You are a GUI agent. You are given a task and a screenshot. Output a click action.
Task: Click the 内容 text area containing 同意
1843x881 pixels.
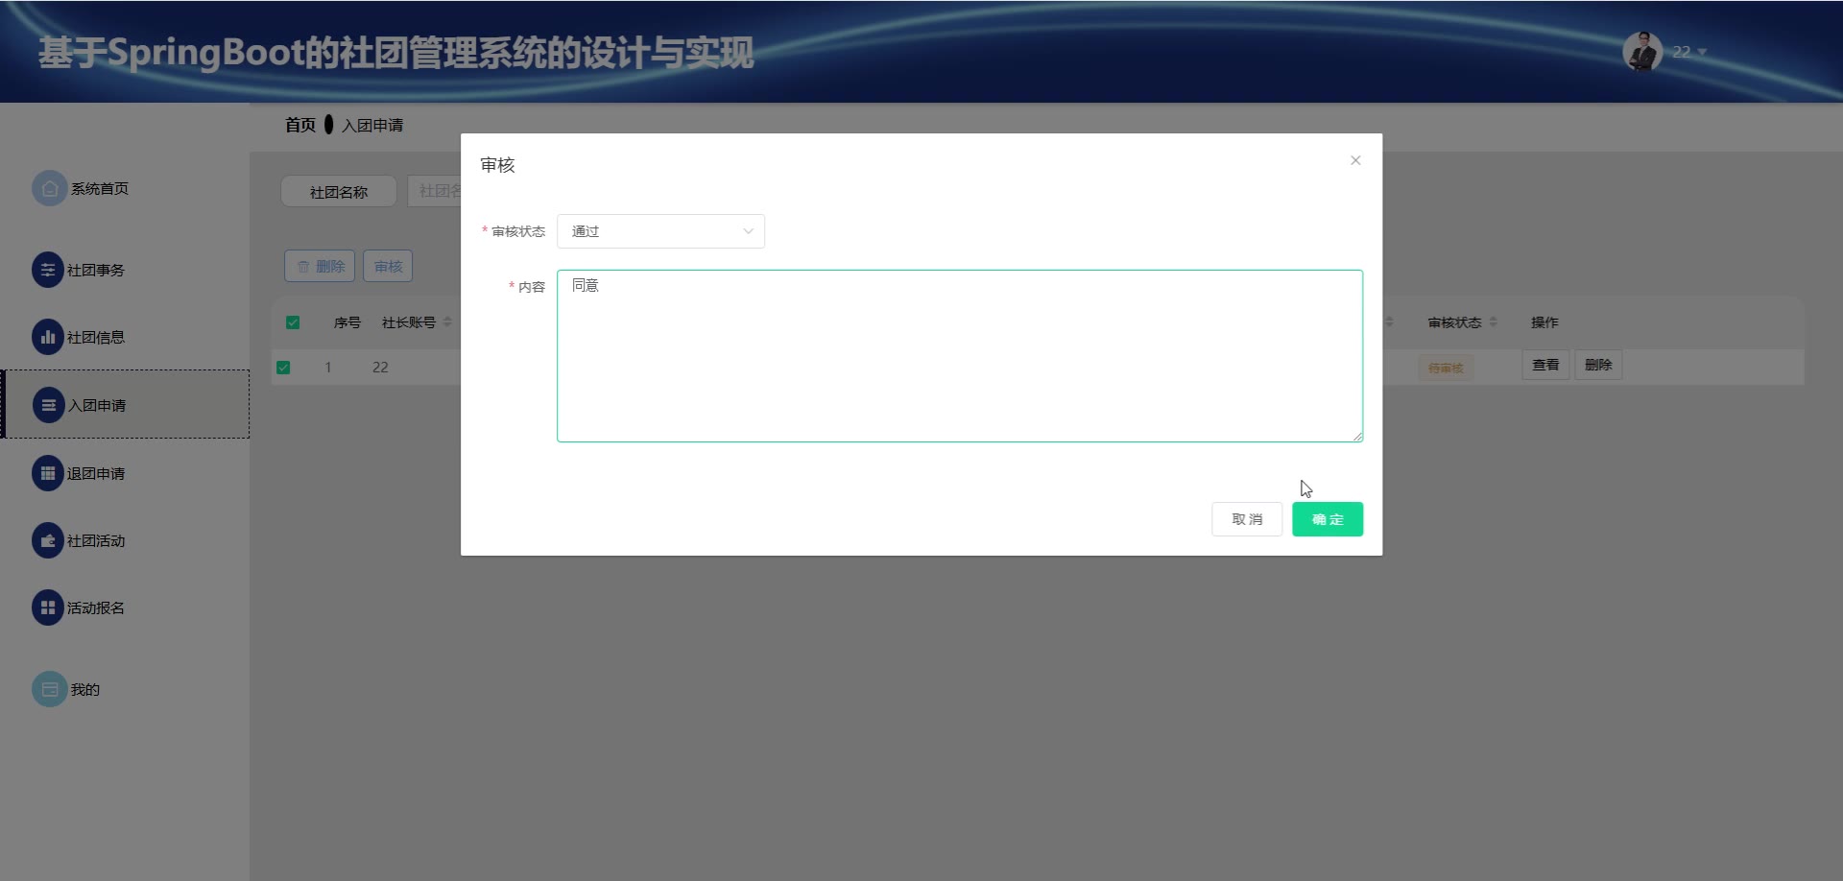pyautogui.click(x=960, y=356)
